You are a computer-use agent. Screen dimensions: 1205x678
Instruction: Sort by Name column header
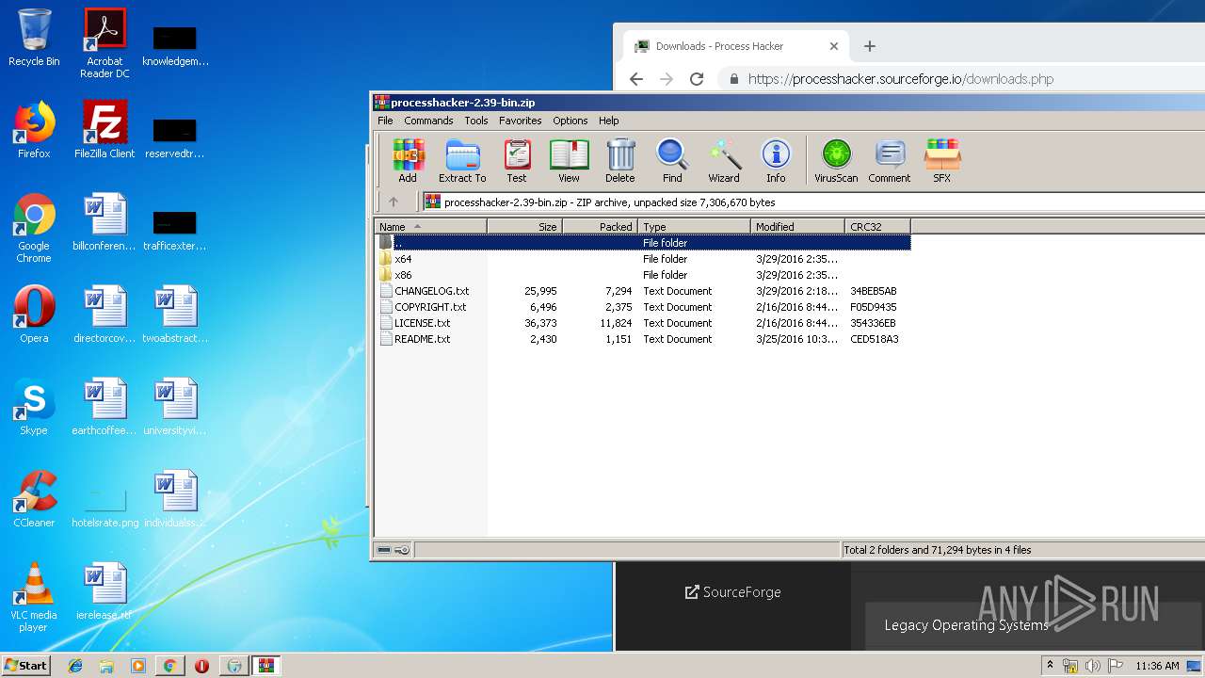pyautogui.click(x=431, y=227)
